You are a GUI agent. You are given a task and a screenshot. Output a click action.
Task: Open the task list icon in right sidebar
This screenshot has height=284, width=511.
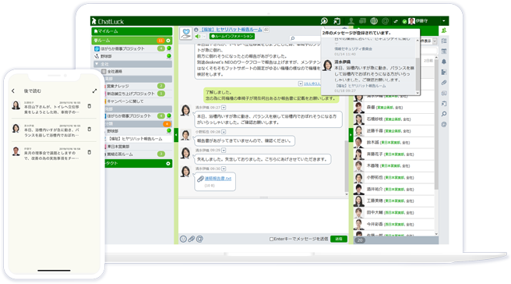click(444, 41)
